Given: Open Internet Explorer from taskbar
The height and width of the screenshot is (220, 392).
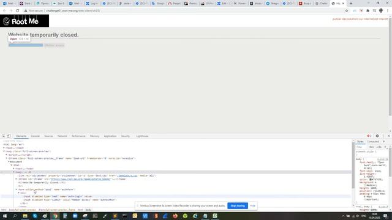Looking at the screenshot, I should [195, 216].
